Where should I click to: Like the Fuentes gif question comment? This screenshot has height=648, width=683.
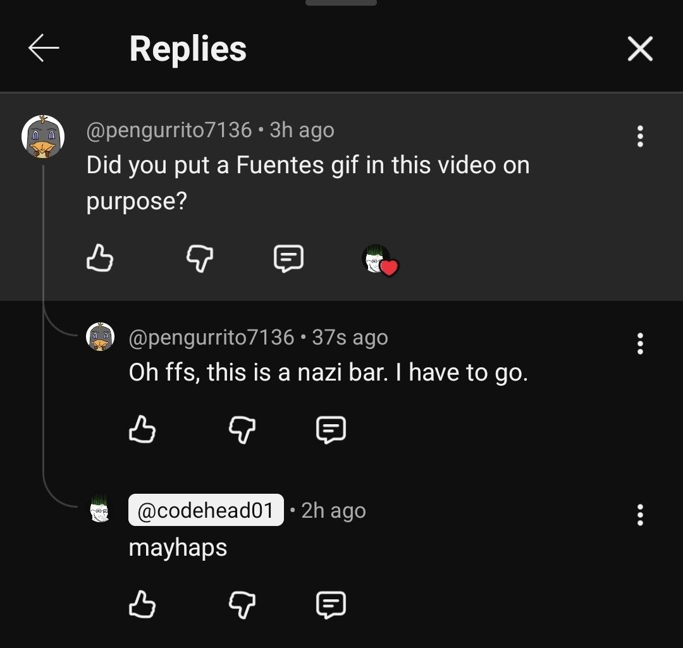tap(99, 259)
